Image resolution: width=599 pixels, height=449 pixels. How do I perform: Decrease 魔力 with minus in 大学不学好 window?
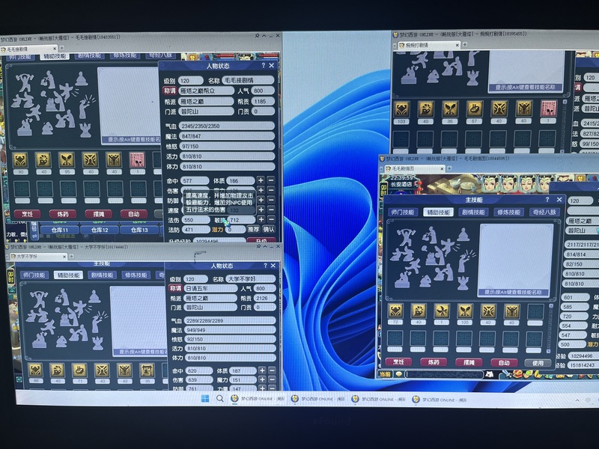[x=272, y=380]
